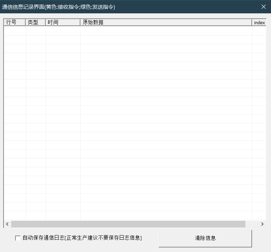Select first empty row under 行号
Screen dimensions: 271x252
click(x=15, y=31)
